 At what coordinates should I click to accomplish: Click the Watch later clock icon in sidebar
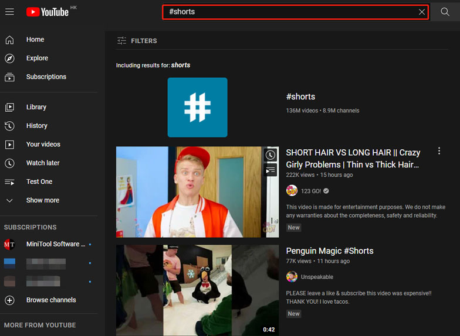9,163
